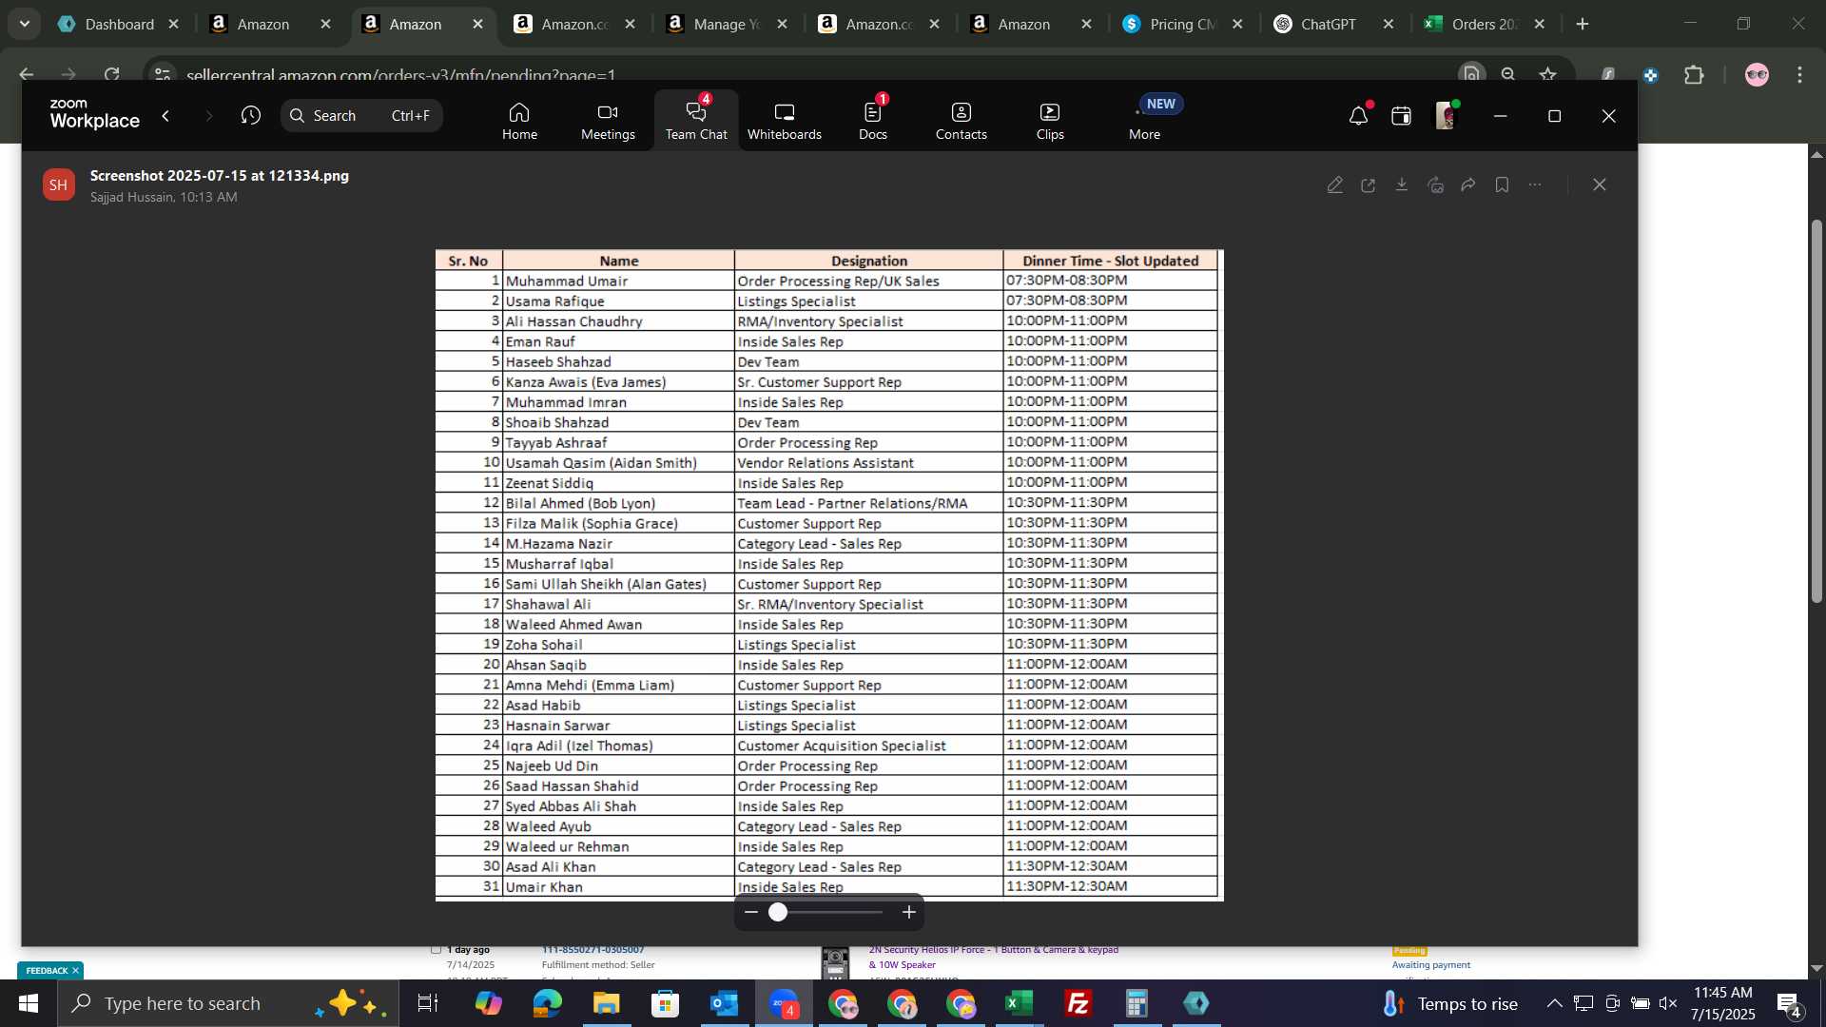Close the image preview
The image size is (1826, 1027).
[x=1600, y=184]
